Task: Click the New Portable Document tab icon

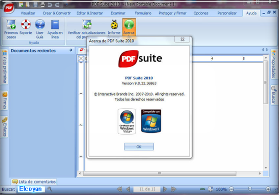Action: tap(82, 50)
